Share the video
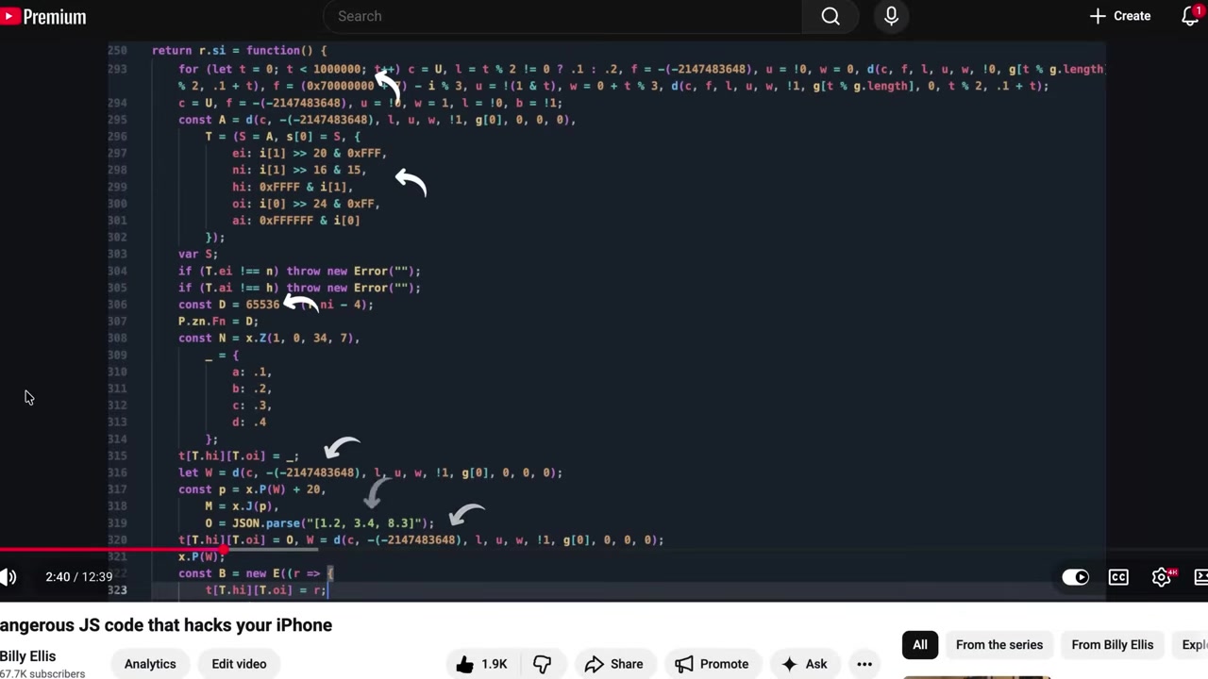This screenshot has height=679, width=1208. (x=613, y=664)
